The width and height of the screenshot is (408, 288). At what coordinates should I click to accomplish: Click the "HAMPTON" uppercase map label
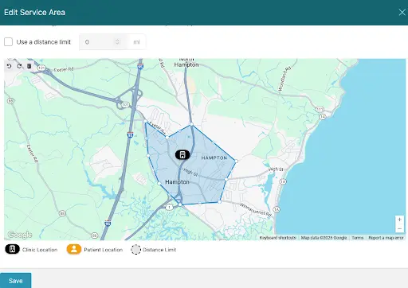214,158
